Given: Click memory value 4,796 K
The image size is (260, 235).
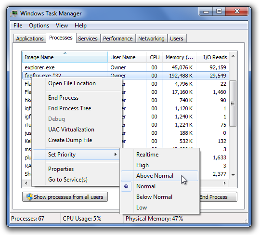Looking at the screenshot, I should click(x=183, y=84).
